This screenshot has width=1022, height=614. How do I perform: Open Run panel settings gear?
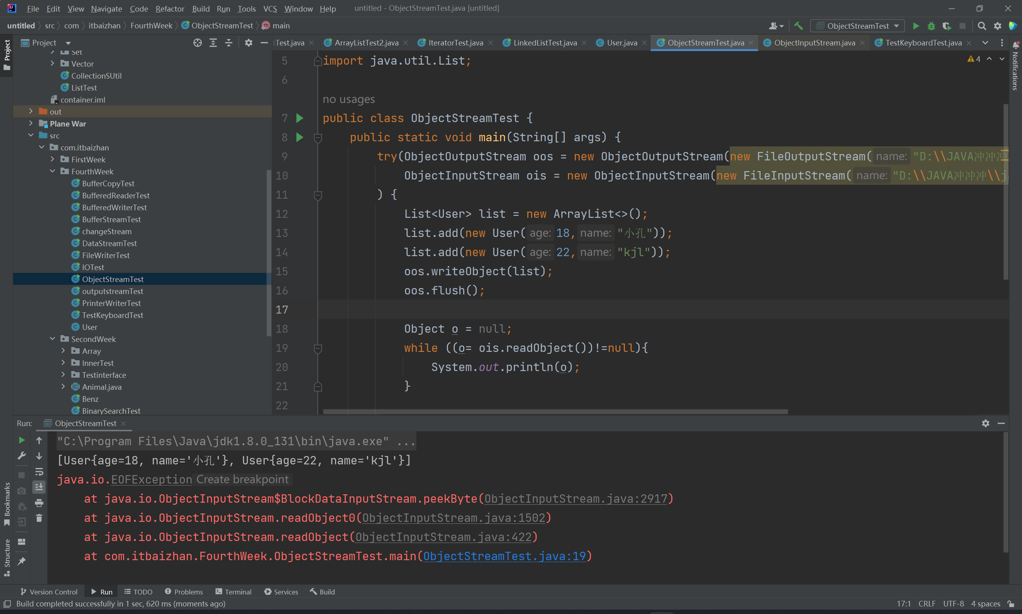986,423
